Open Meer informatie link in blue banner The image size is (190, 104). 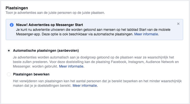tap(146, 34)
